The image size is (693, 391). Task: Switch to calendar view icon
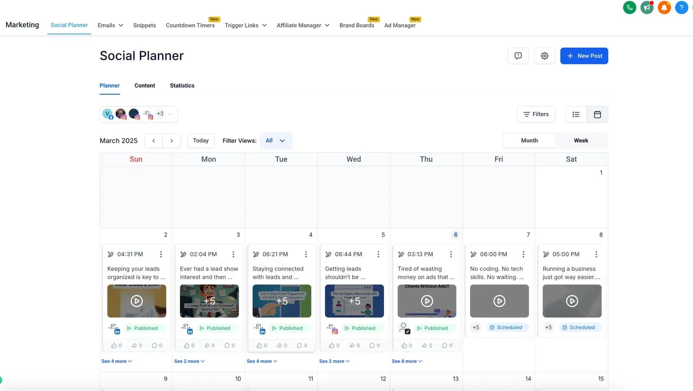(597, 114)
